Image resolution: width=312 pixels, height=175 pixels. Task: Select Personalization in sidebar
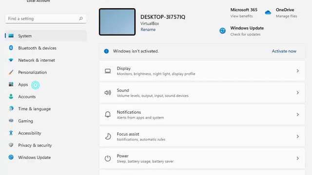(x=46, y=72)
